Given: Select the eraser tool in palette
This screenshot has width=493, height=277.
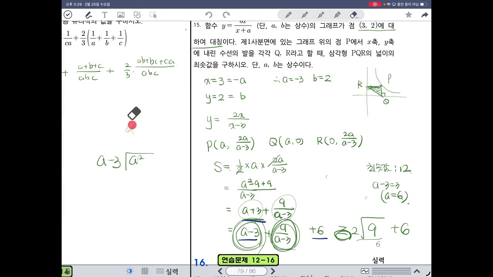Looking at the screenshot, I should (x=354, y=15).
